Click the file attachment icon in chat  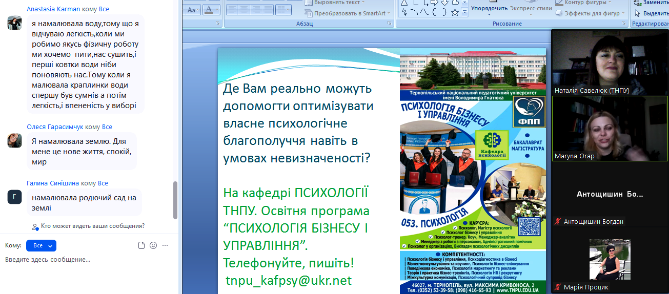tap(142, 245)
